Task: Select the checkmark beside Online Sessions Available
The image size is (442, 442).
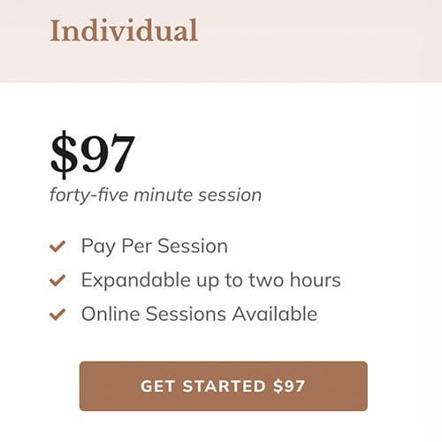Action: [57, 314]
